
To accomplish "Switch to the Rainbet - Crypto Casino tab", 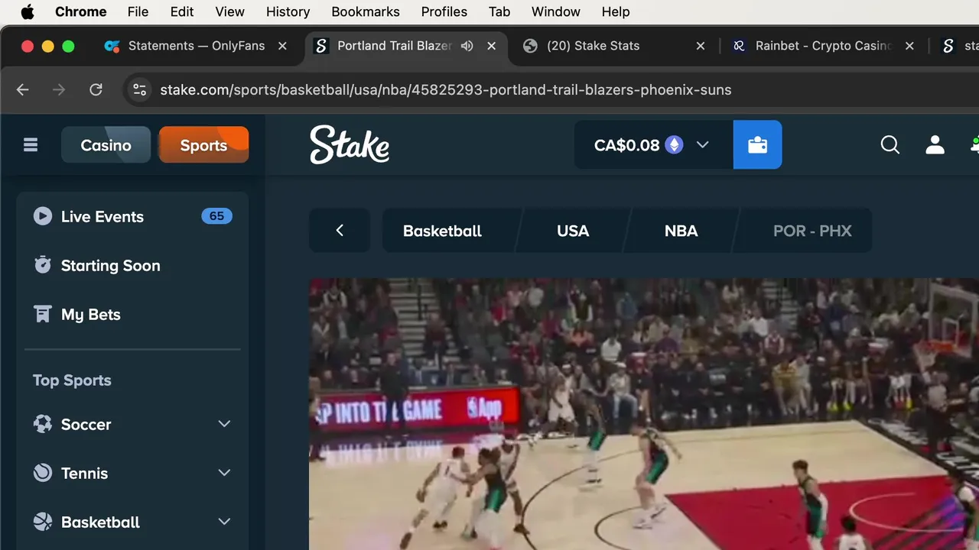I will coord(823,46).
